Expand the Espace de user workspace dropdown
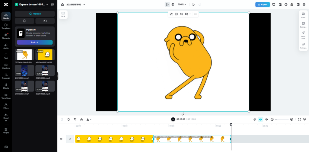Viewport: 309px width, 152px height. click(x=47, y=5)
